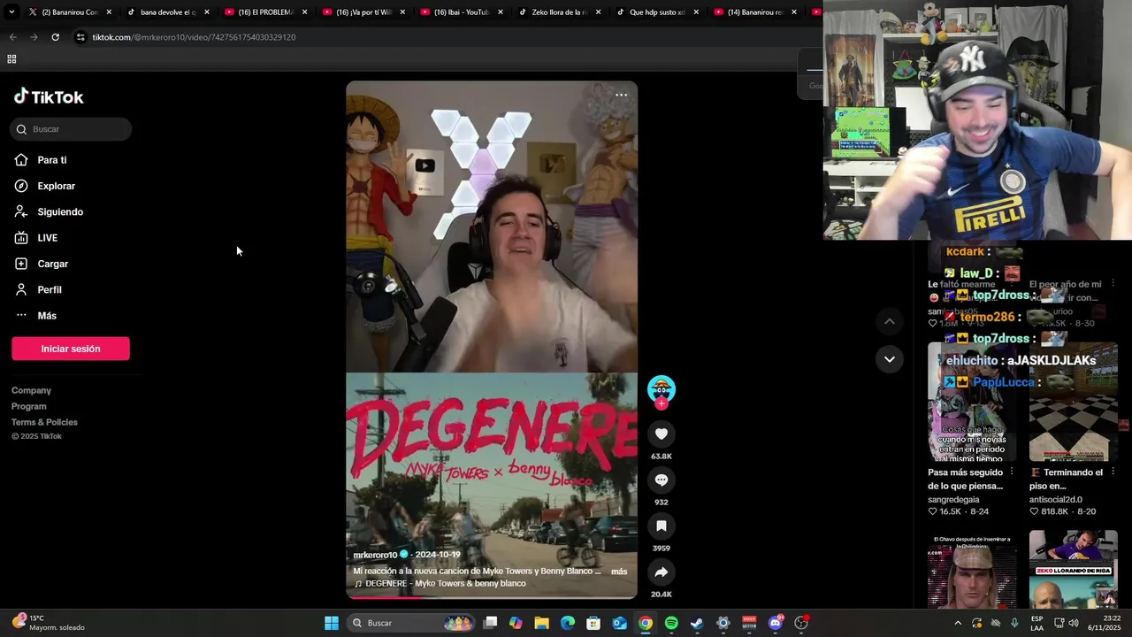Open the Terminando el piso video thumbnail
Viewport: 1132px width, 637px height.
click(x=1073, y=402)
